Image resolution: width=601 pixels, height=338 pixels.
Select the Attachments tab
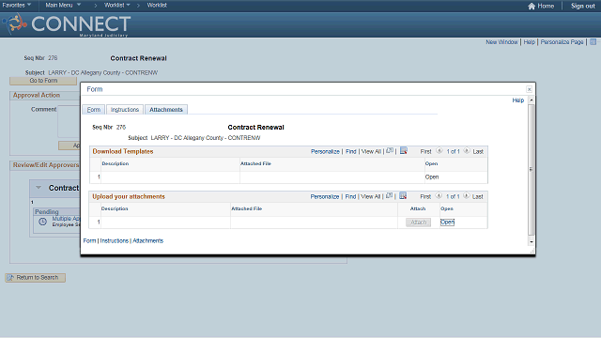coord(166,110)
